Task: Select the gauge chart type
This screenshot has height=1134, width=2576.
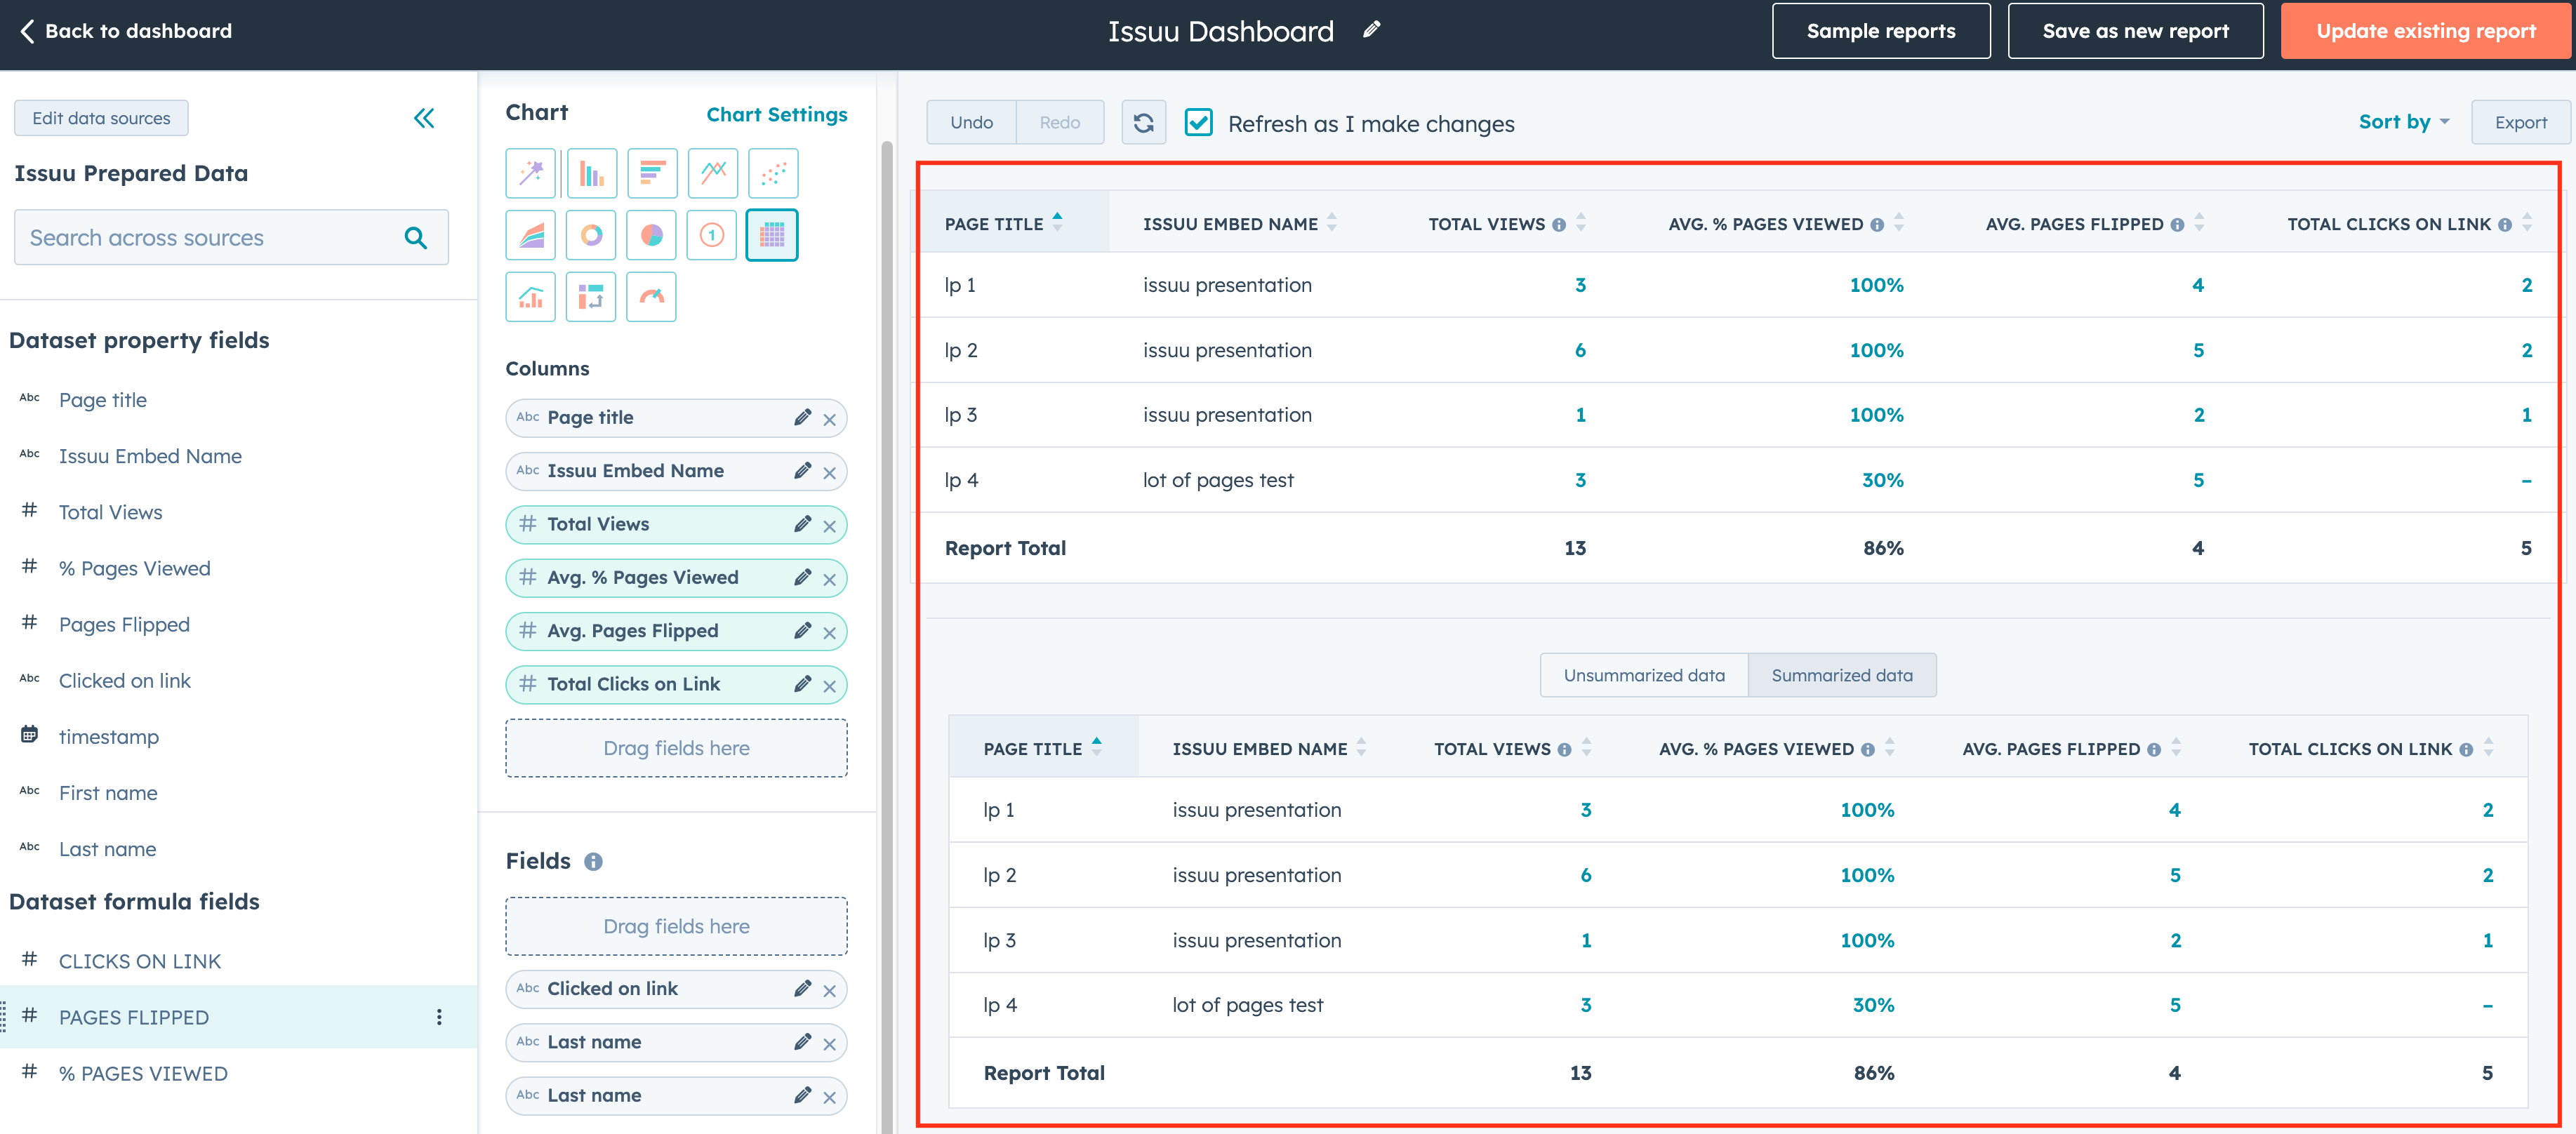Action: pyautogui.click(x=652, y=297)
